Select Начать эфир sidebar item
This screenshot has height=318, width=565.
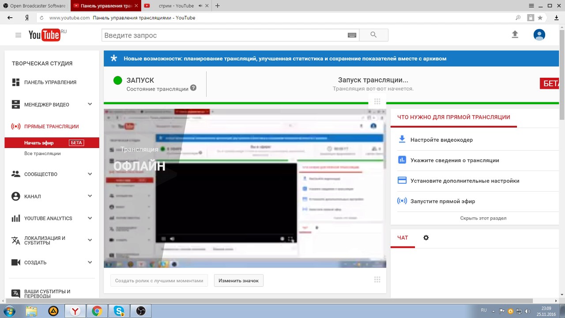52,143
